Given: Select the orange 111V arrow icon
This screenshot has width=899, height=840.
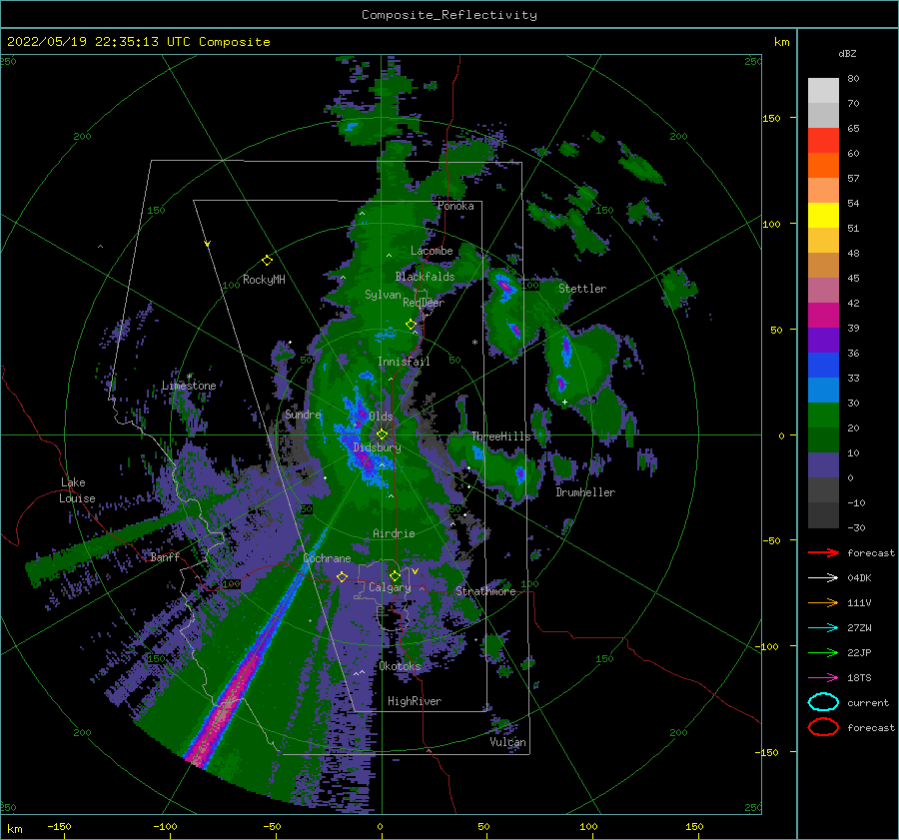Looking at the screenshot, I should [x=823, y=602].
